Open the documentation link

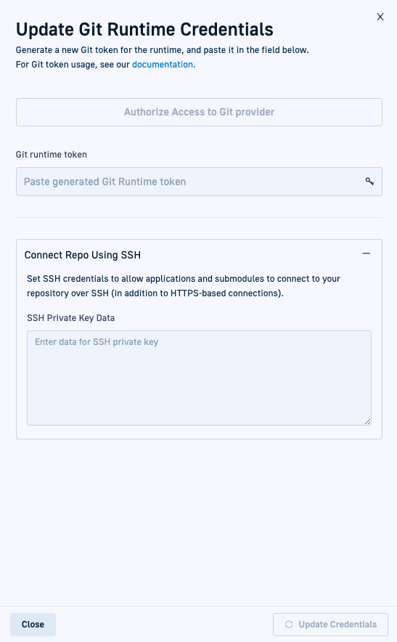pos(164,65)
